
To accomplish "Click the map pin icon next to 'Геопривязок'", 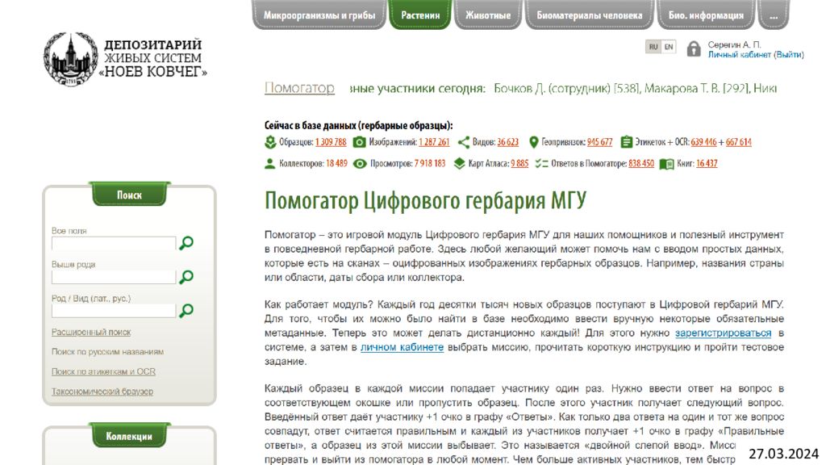I will click(534, 142).
